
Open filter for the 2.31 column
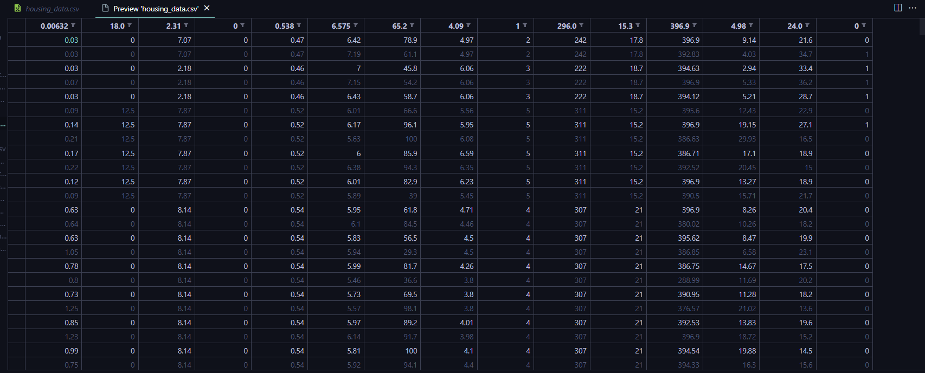tap(186, 25)
